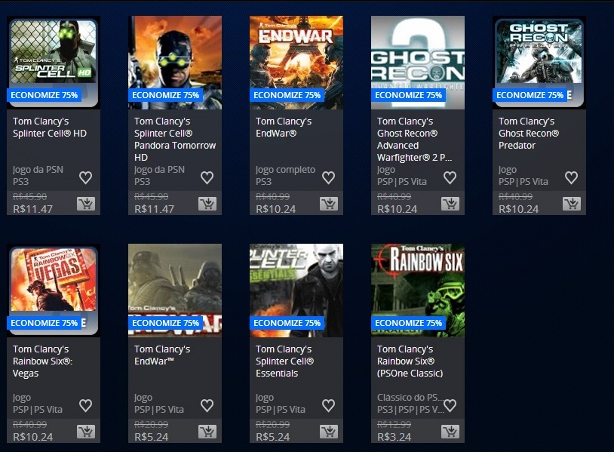
Task: Open the Pandora Tomorrow HD cover image
Action: click(175, 63)
